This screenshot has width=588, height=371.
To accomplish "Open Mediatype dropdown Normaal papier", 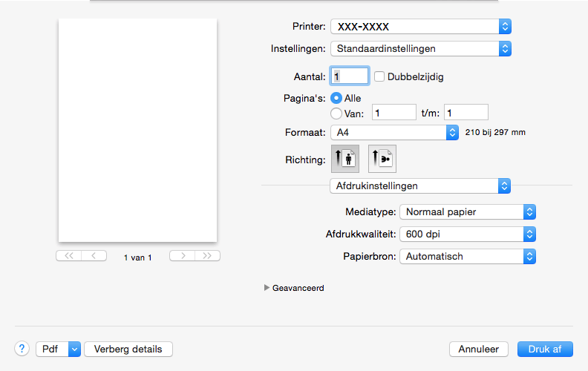I will click(468, 211).
